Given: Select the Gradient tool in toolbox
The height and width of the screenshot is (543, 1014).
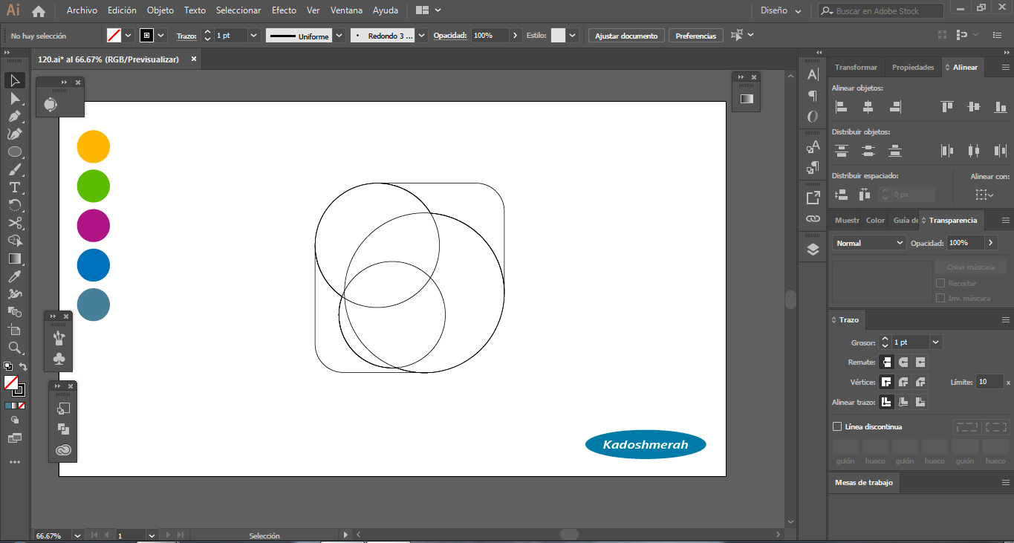Looking at the screenshot, I should click(14, 259).
